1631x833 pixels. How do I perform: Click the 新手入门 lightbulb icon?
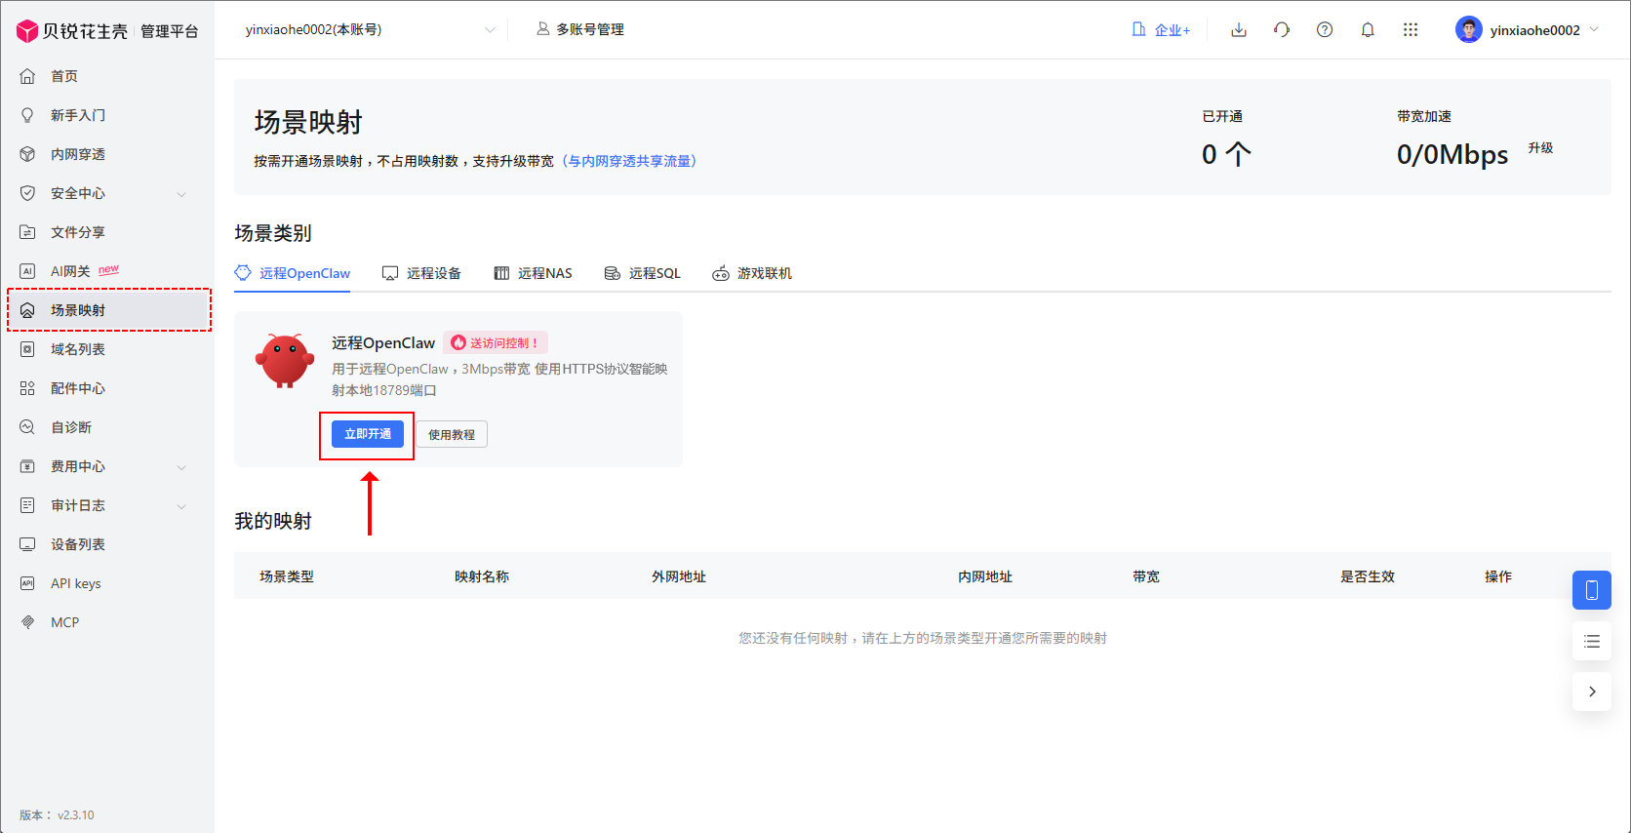click(x=27, y=115)
